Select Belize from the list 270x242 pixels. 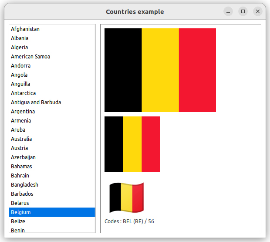point(18,222)
